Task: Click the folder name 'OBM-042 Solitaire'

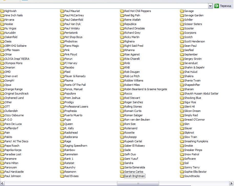Action: pyautogui.click(x=16, y=46)
